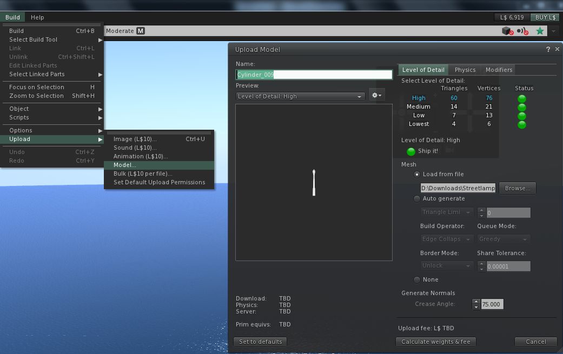Select the None mesh radio button

point(417,279)
